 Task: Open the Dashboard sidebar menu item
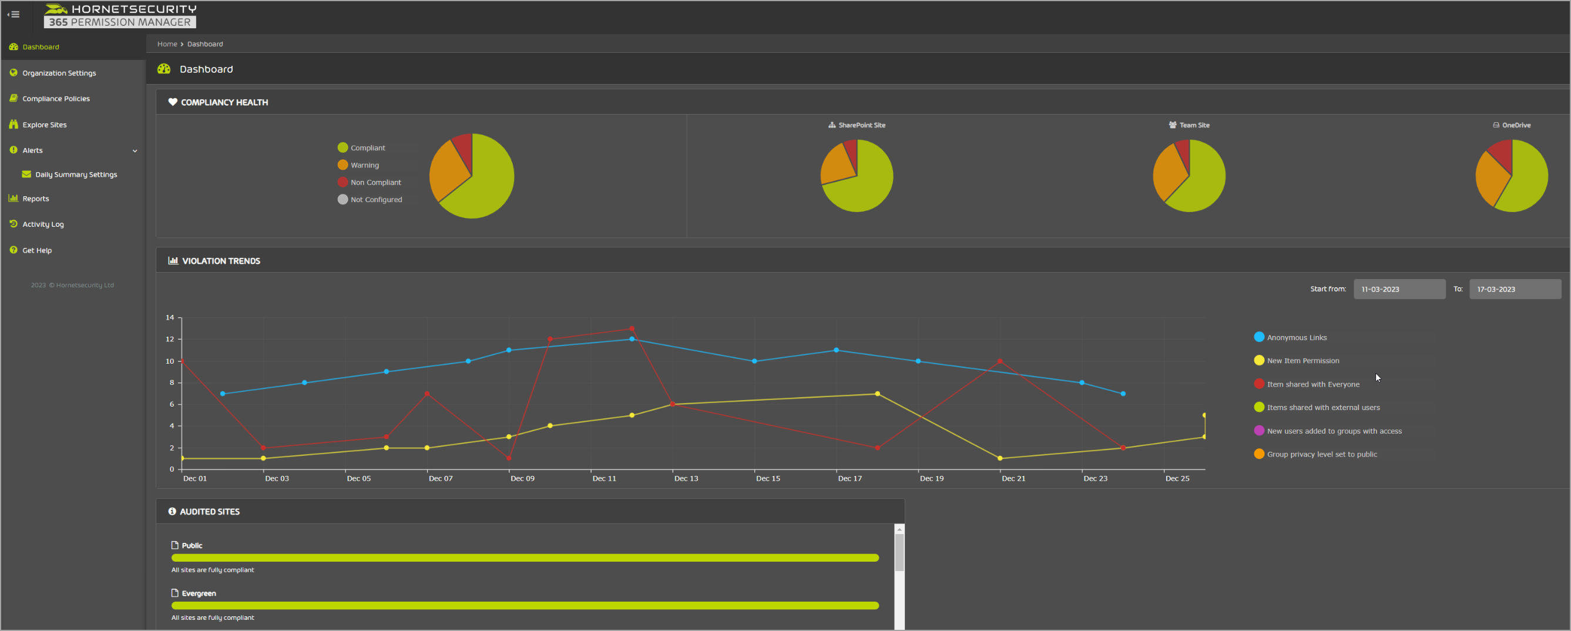coord(41,47)
